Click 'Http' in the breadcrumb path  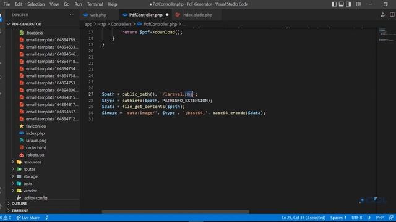(101, 24)
